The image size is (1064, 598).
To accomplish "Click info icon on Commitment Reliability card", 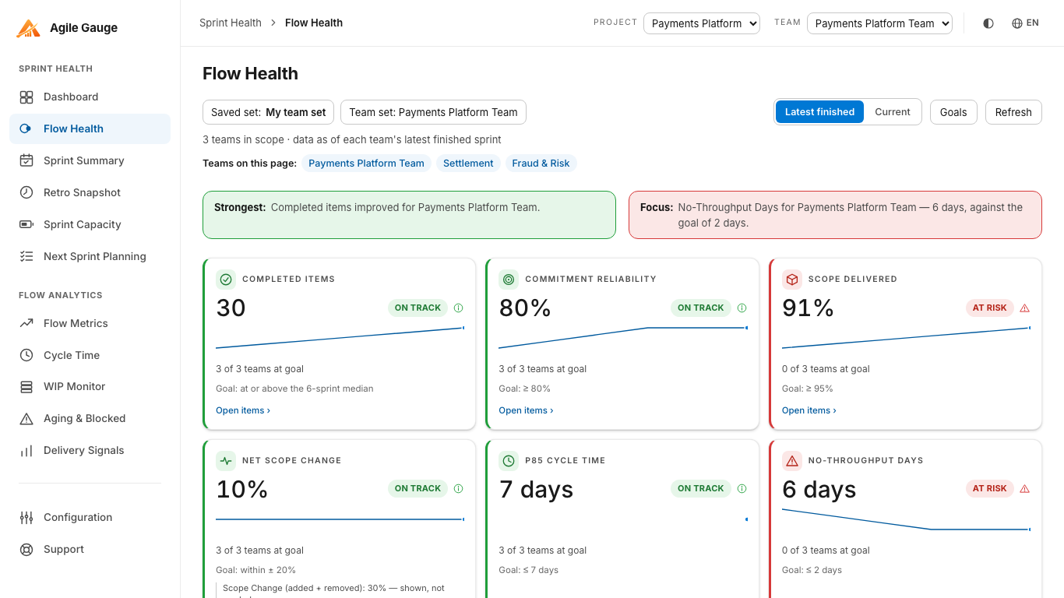I will 742,308.
